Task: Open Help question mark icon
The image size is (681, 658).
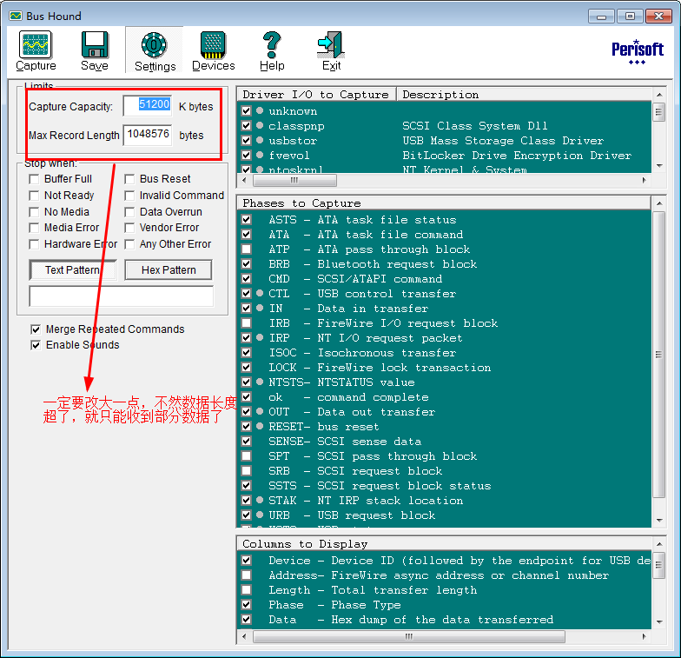Action: pyautogui.click(x=272, y=50)
